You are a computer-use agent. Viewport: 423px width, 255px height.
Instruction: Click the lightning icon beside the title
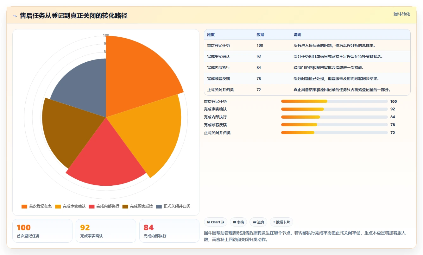coord(15,16)
